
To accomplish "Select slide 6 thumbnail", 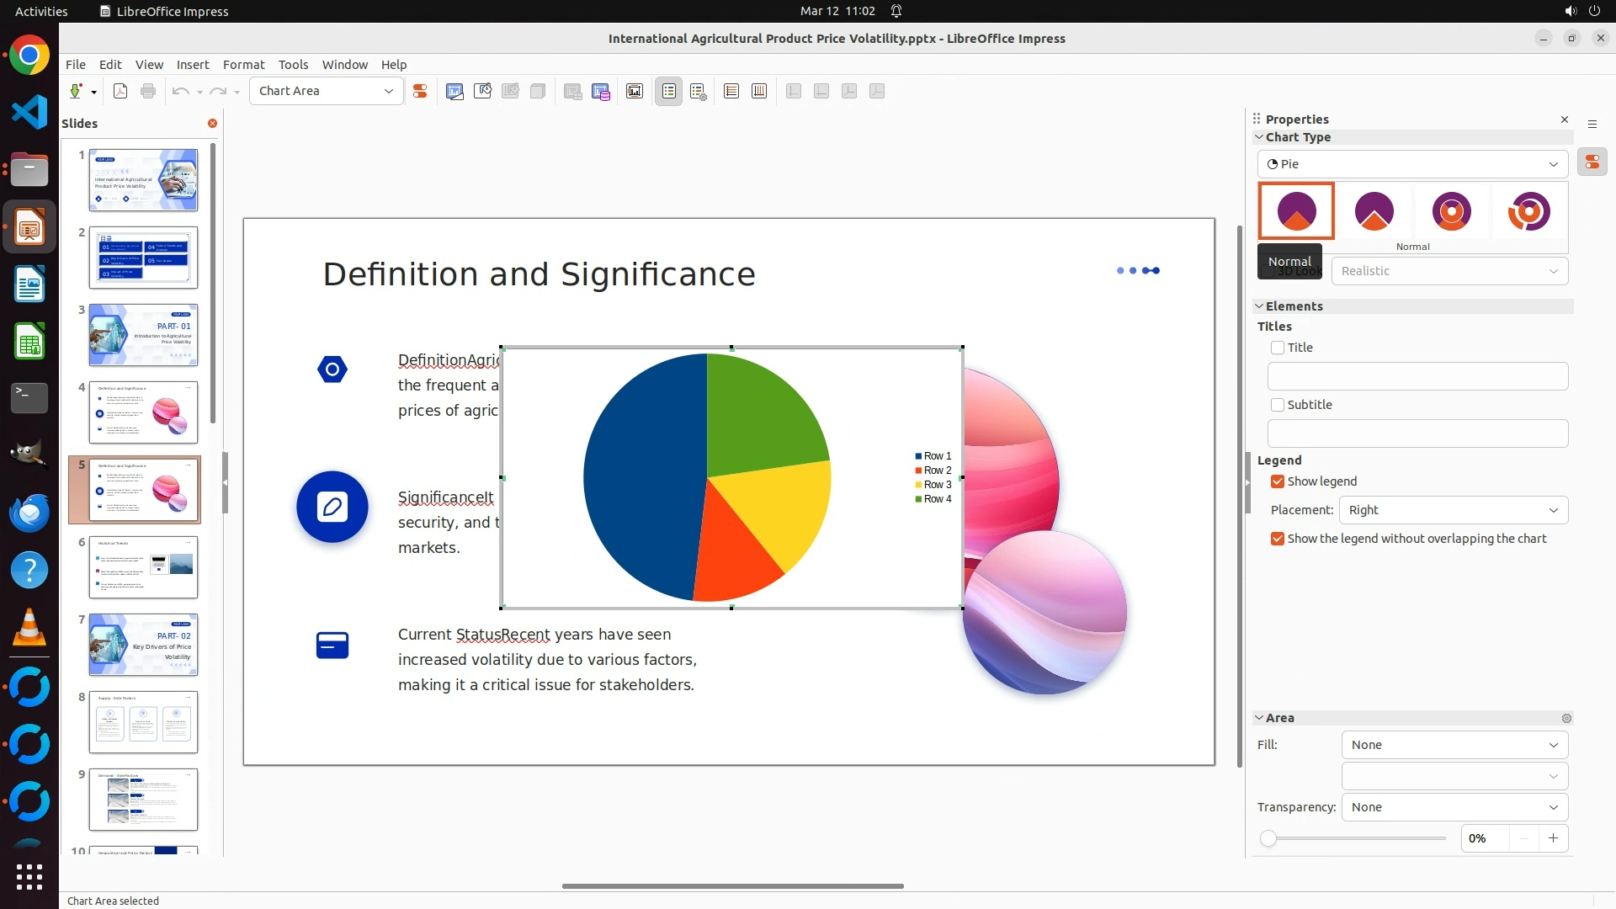I will pos(143,566).
